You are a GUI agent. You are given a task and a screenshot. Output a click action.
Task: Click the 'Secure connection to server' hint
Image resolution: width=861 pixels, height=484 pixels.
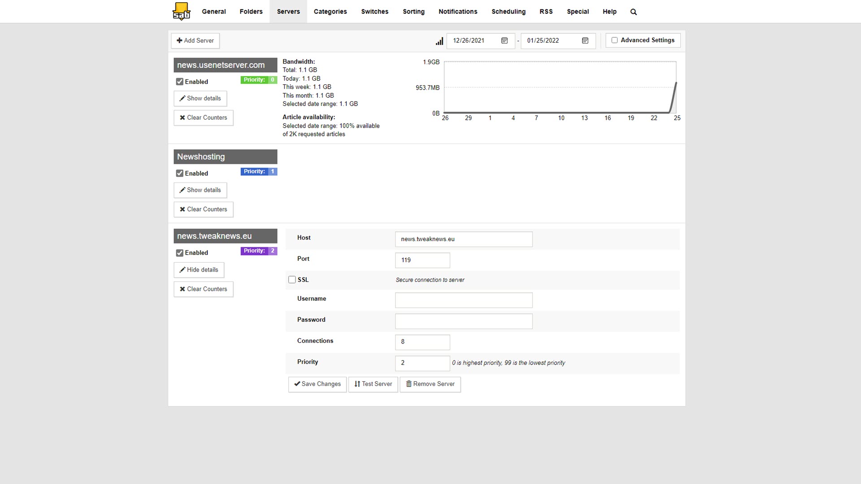coord(430,280)
